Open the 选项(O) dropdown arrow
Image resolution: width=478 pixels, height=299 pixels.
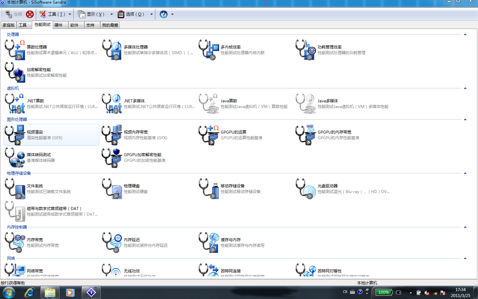(151, 14)
